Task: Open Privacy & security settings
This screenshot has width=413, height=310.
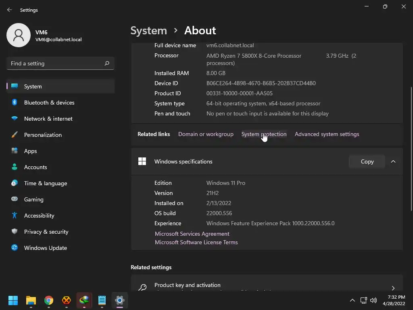Action: coord(60,232)
